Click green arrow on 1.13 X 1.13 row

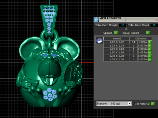tap(150, 49)
